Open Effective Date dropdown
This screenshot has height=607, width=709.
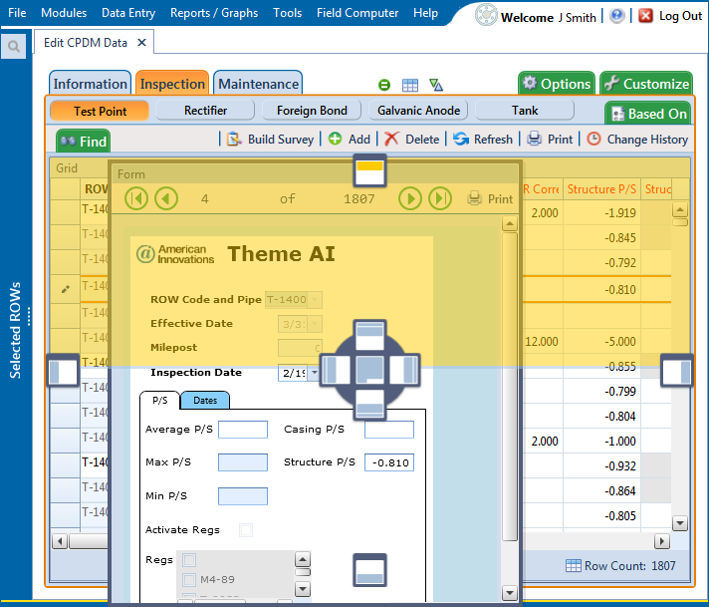click(315, 324)
